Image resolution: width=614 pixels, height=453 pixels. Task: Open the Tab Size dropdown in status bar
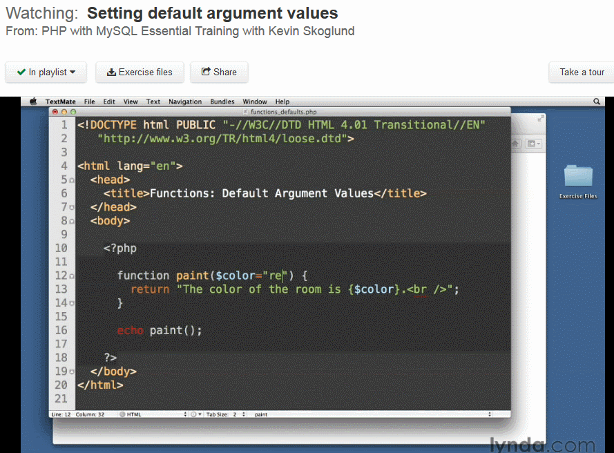click(226, 414)
